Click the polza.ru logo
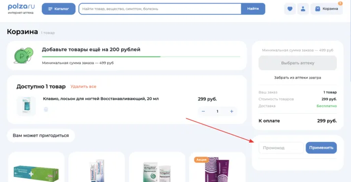351x182 pixels. 20,9
